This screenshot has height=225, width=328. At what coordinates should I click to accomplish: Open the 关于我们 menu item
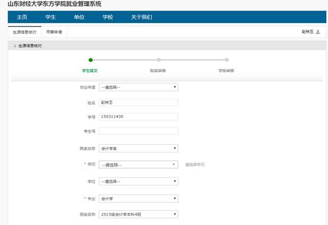(142, 17)
